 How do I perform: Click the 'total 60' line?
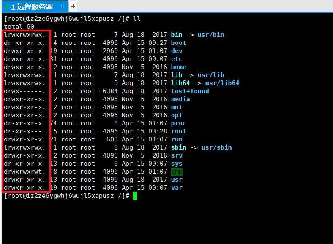click(19, 27)
